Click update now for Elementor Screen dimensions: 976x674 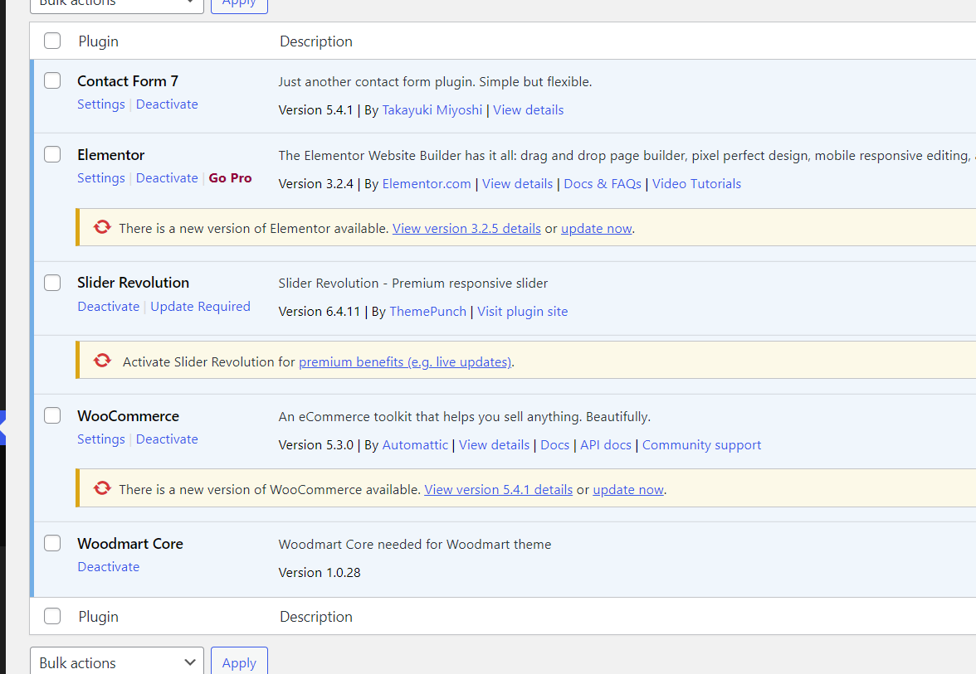pyautogui.click(x=596, y=229)
